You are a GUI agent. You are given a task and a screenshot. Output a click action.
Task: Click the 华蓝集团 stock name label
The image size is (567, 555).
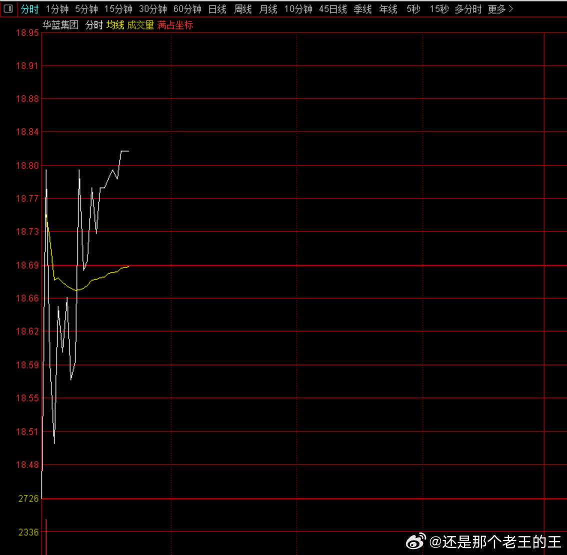(x=60, y=25)
